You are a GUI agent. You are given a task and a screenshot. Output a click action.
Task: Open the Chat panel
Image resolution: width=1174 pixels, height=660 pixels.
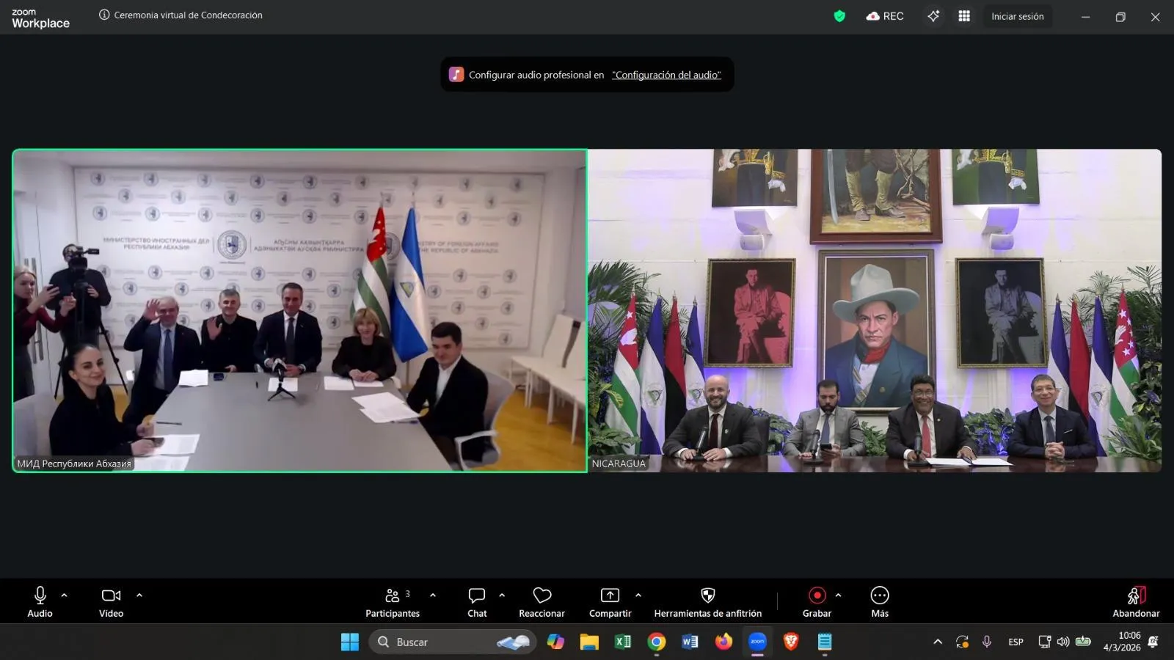coord(477,602)
